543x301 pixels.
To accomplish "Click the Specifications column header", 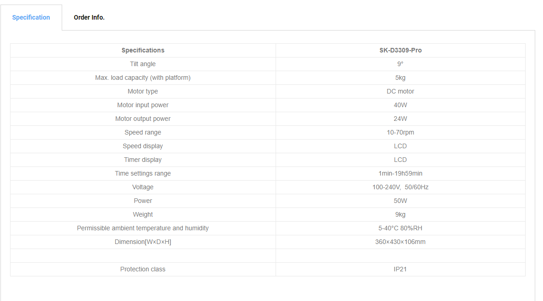I will pos(143,51).
